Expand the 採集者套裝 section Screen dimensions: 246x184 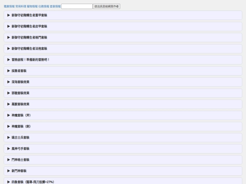(x=123, y=71)
